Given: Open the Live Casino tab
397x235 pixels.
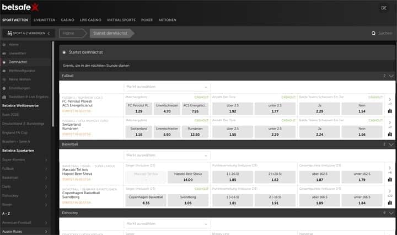Looking at the screenshot, I should [x=90, y=20].
